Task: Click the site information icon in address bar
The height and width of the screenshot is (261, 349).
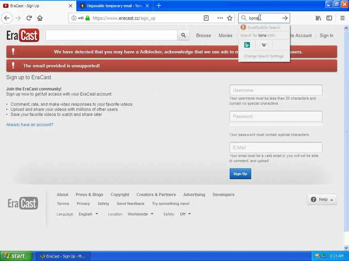Action: coord(74,18)
